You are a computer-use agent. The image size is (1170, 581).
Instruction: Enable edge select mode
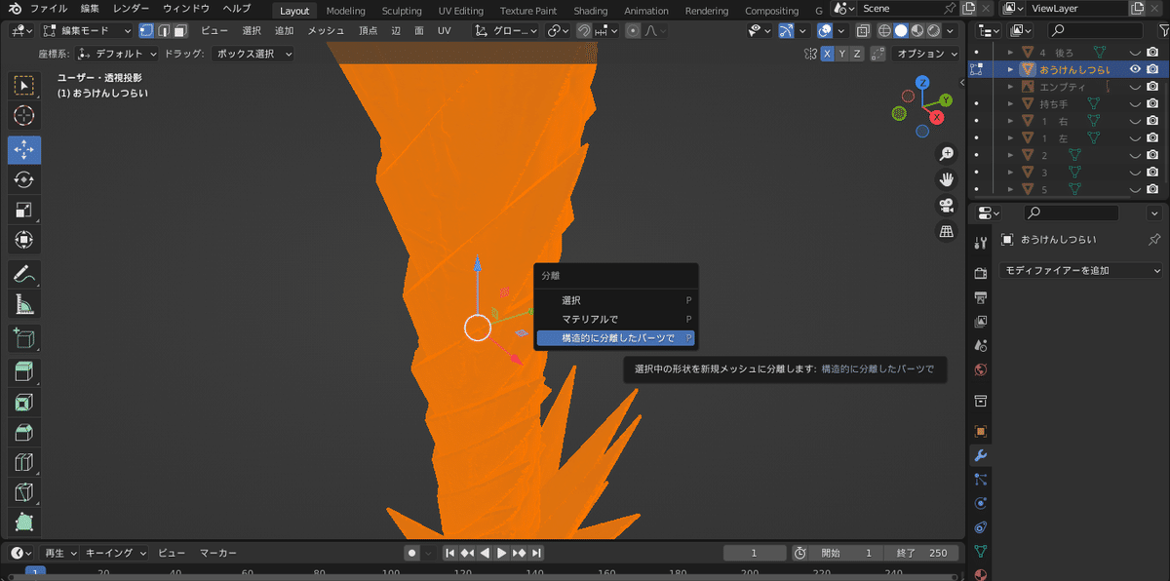click(164, 31)
